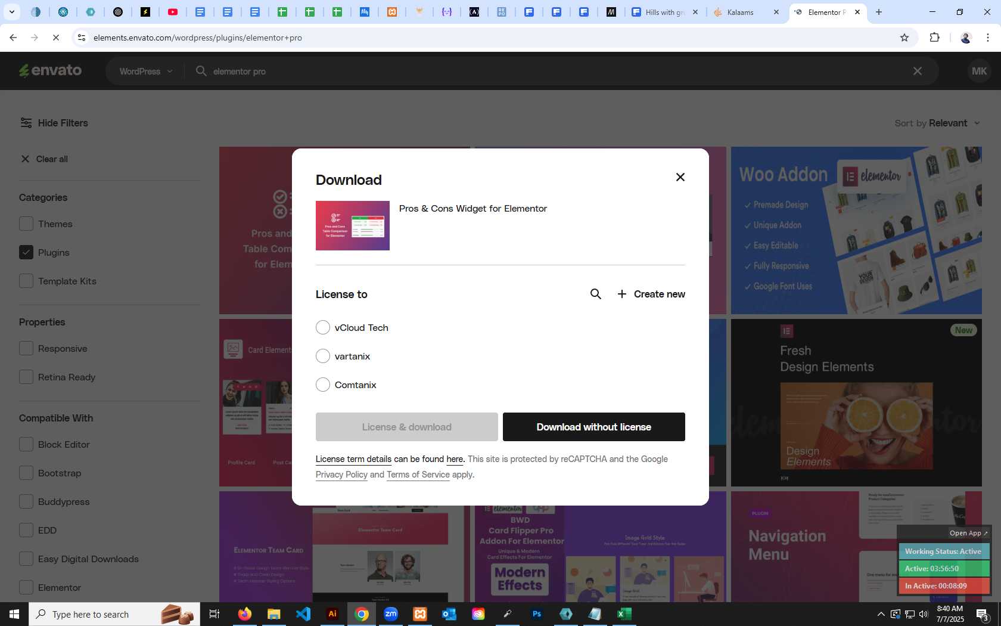Check the Retina Ready checkbox
This screenshot has height=626, width=1001.
point(26,377)
